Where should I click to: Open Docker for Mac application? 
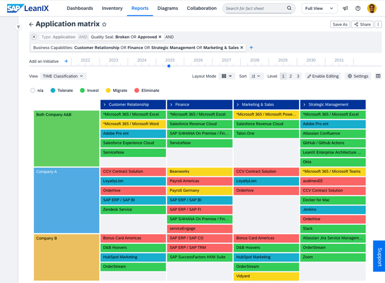point(333,200)
